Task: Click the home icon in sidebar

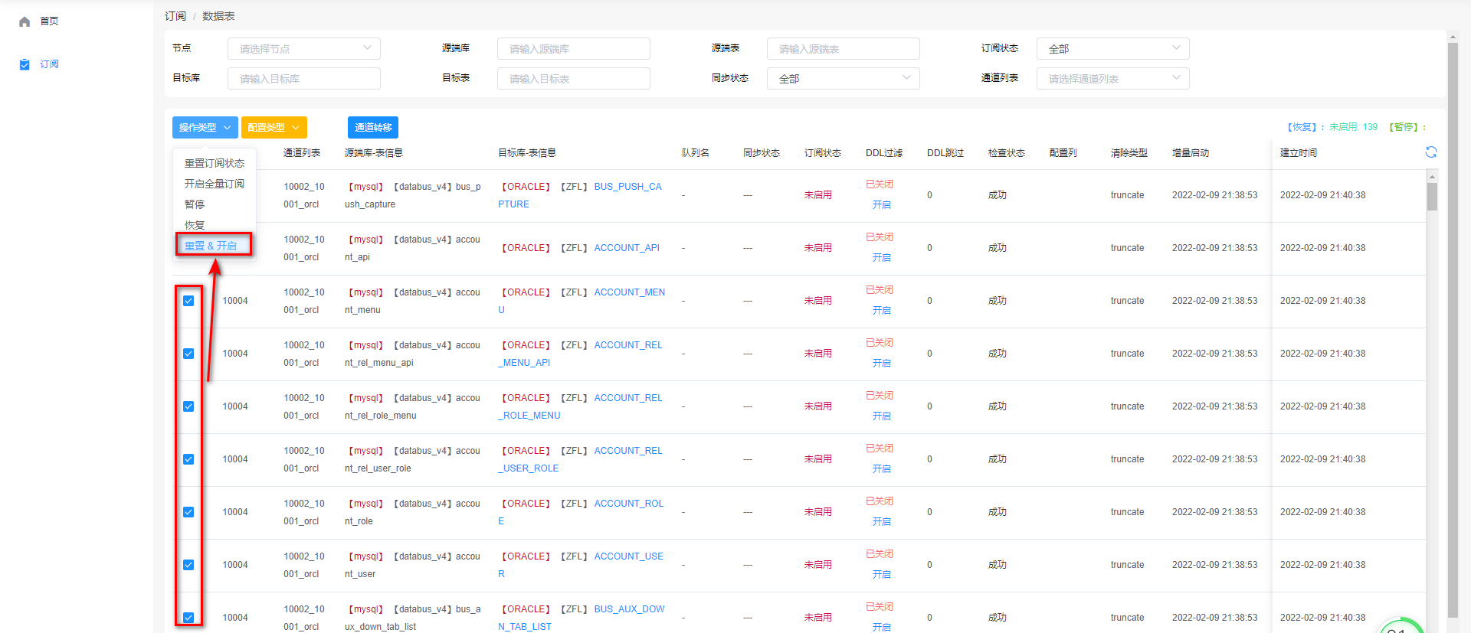Action: [25, 21]
